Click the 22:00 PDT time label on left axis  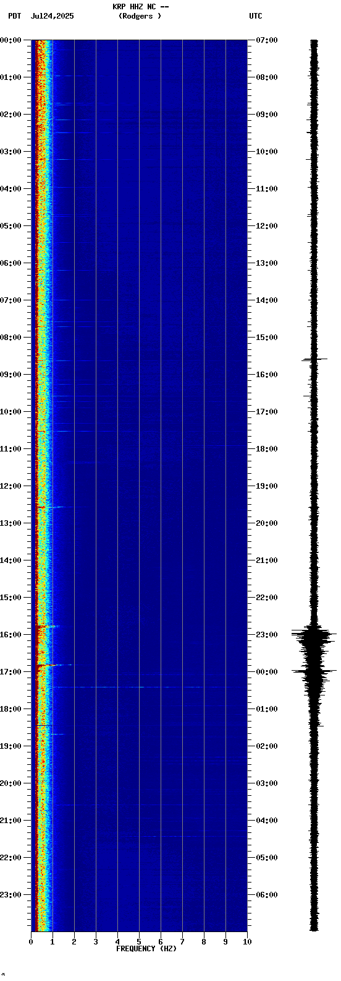11,858
